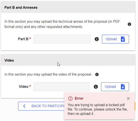Click the Upload text for Video
Image resolution: width=138 pixels, height=121 pixels.
click(110, 87)
